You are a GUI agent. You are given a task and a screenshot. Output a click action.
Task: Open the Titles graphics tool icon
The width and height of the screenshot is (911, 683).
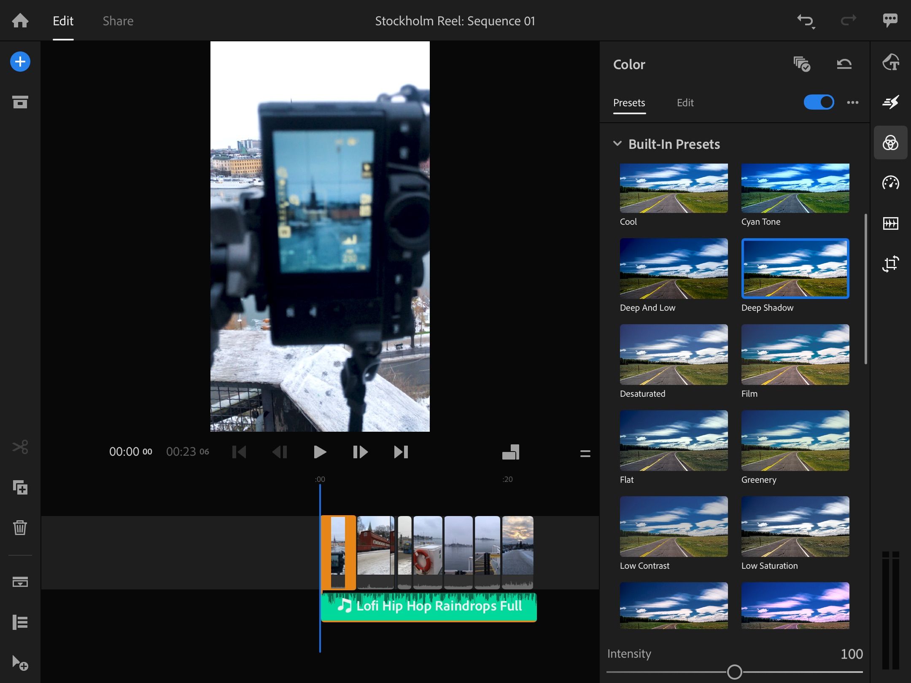pyautogui.click(x=890, y=62)
